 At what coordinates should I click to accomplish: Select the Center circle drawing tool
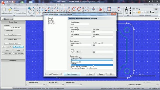pos(74,9)
